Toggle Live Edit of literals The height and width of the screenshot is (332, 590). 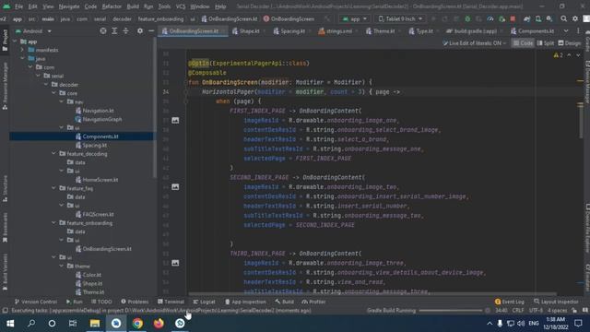(474, 43)
